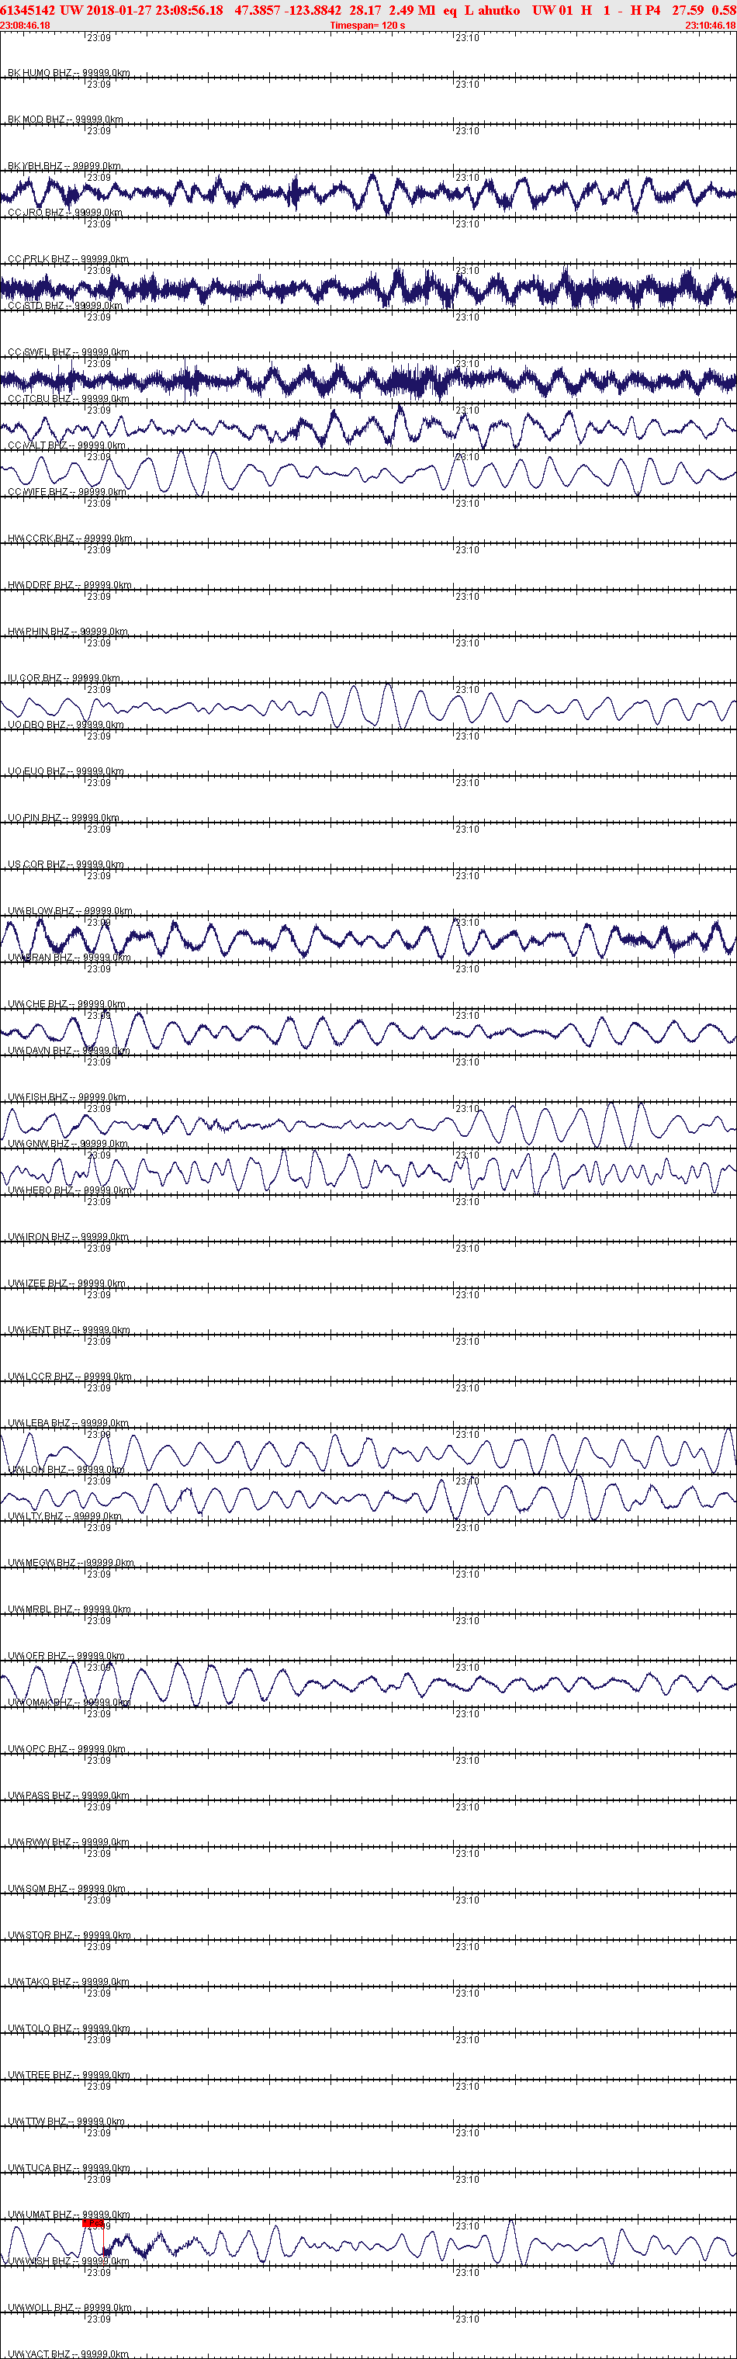Image resolution: width=737 pixels, height=2359 pixels.
Task: Select the UO.EUO BHZ station label
Action: (x=66, y=772)
